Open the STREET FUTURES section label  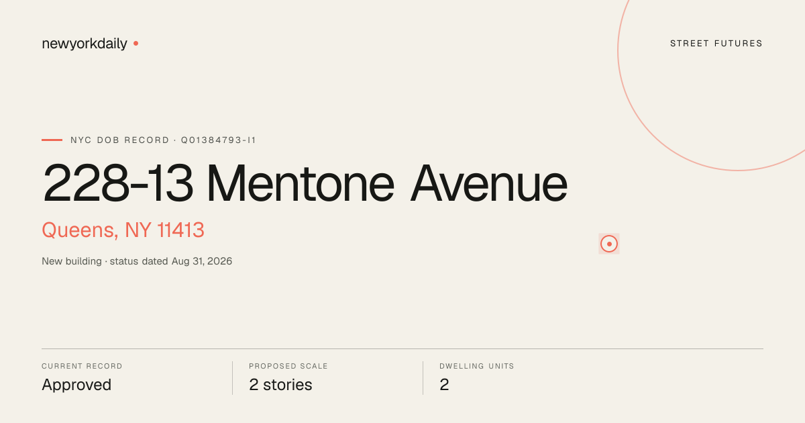[716, 44]
